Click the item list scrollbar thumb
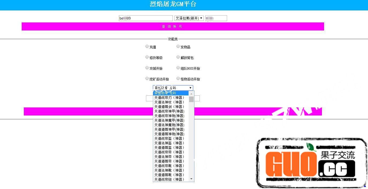This screenshot has height=189, width=368. 191,99
